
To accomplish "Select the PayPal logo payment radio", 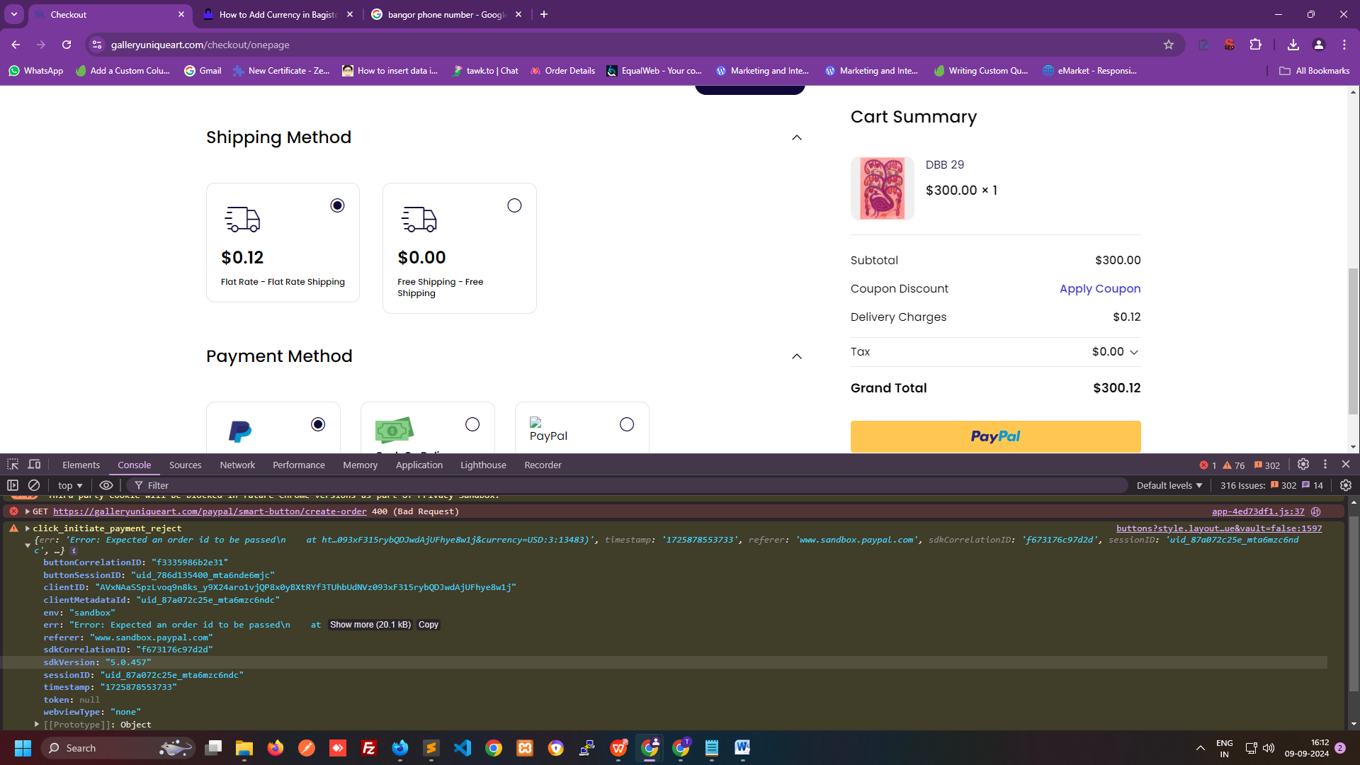I will 318,424.
